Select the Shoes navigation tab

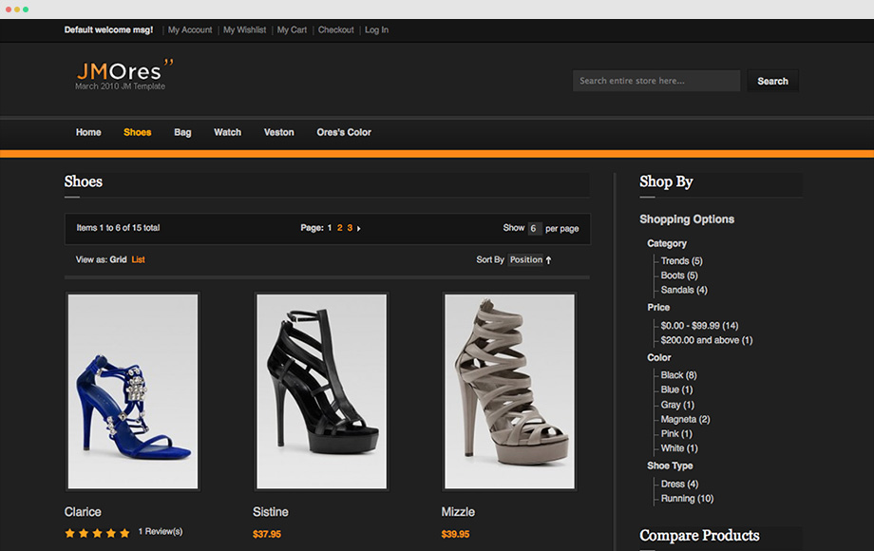(x=137, y=133)
